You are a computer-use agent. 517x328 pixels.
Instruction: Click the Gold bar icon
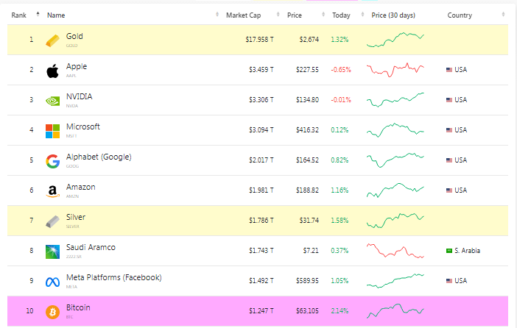[x=52, y=40]
